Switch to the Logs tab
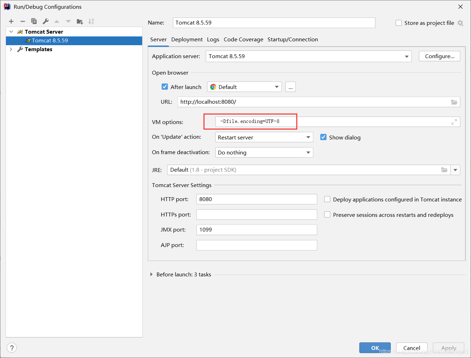 [213, 40]
